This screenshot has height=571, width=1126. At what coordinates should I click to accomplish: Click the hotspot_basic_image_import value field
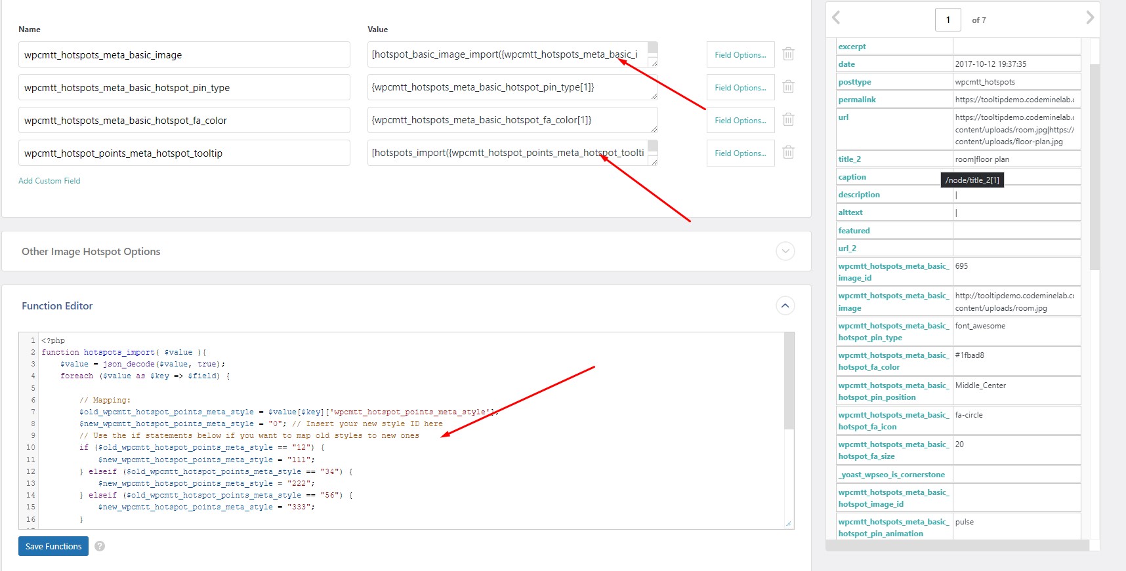tap(507, 54)
